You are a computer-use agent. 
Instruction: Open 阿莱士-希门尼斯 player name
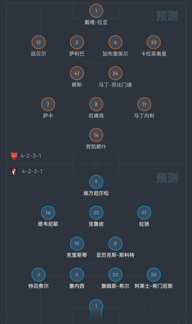(x=154, y=286)
